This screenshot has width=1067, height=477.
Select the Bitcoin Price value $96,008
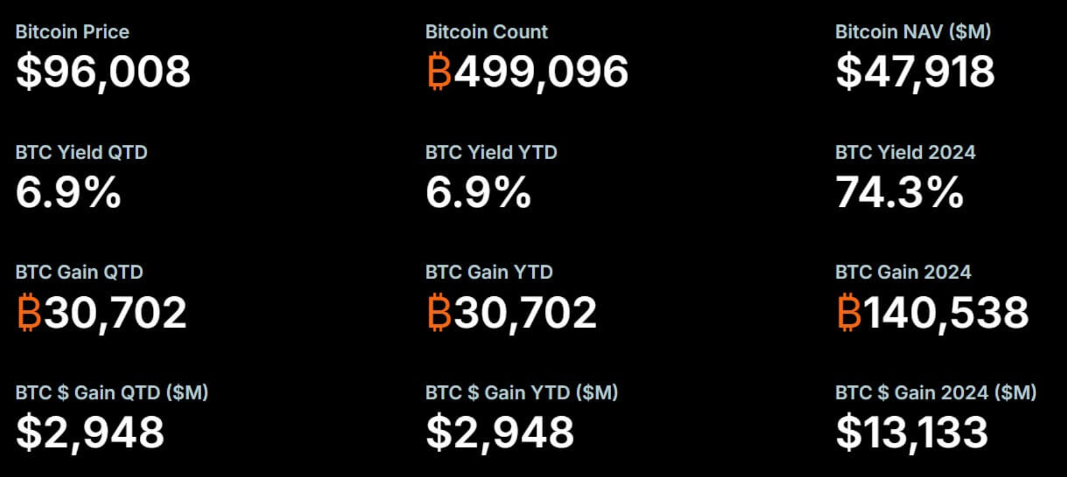(103, 72)
